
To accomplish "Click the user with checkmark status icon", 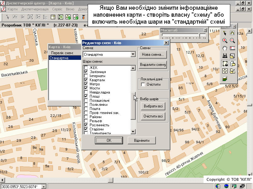I will pos(234,186).
